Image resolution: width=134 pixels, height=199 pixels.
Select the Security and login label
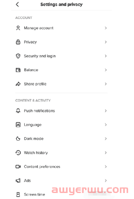pyautogui.click(x=40, y=56)
